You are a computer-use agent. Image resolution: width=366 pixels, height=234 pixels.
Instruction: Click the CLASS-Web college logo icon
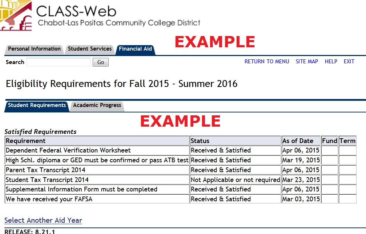click(15, 15)
